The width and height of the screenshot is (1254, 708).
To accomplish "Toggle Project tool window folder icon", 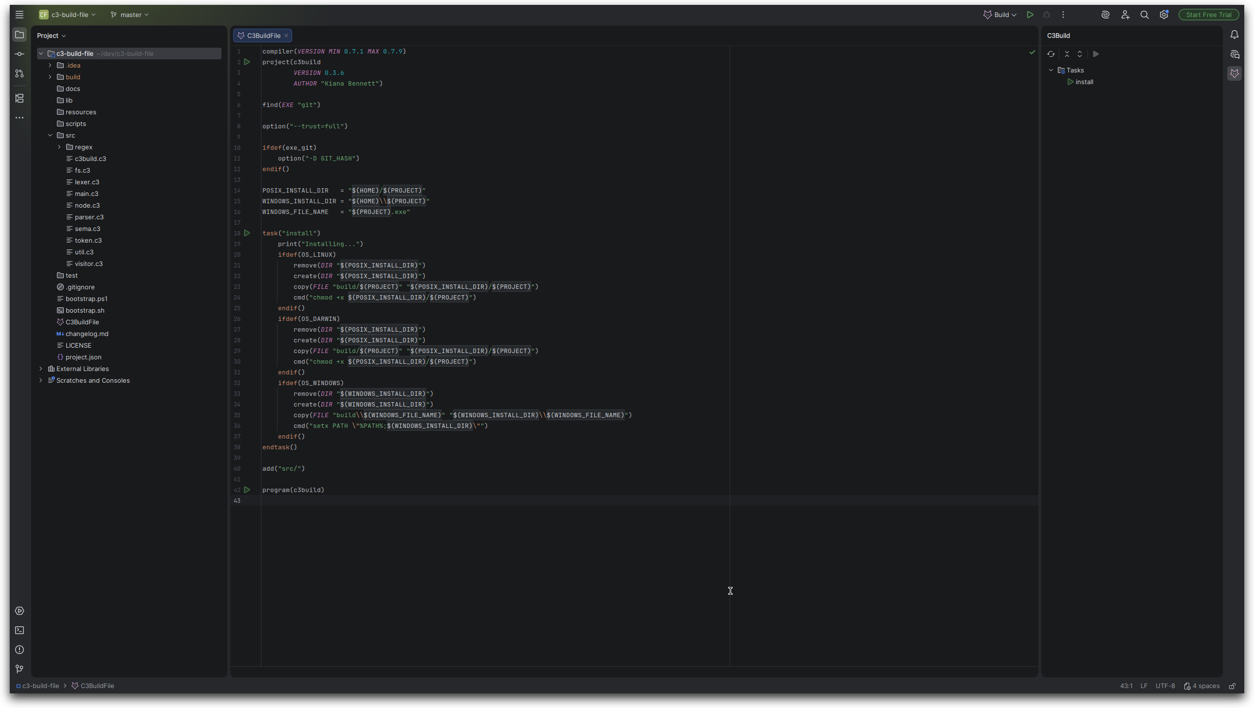I will pyautogui.click(x=19, y=35).
